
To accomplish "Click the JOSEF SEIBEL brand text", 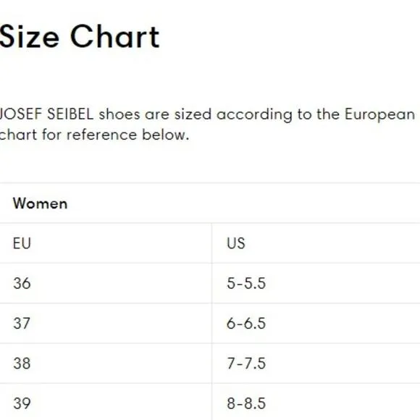I will [46, 114].
